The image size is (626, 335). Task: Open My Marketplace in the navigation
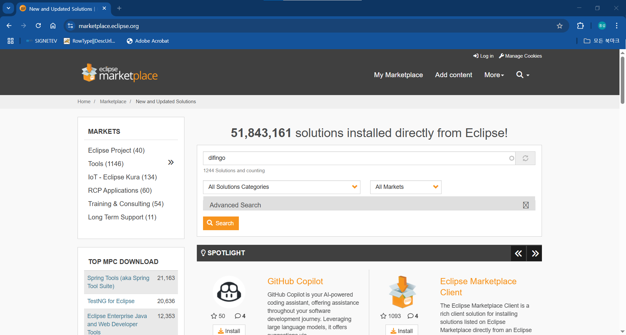click(398, 75)
